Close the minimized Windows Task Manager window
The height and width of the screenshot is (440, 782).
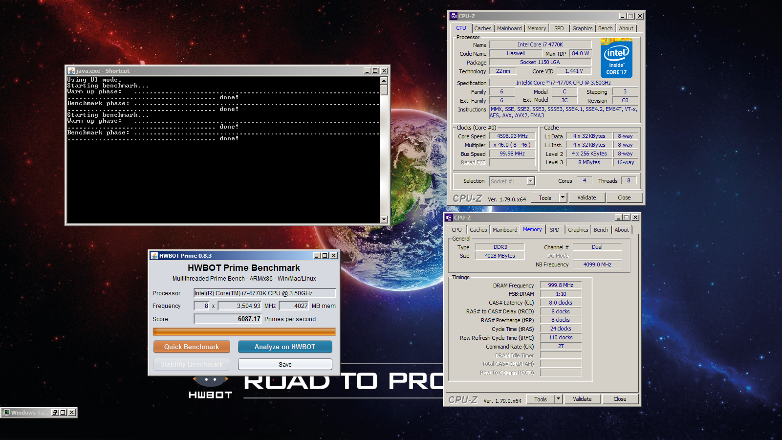tap(72, 413)
